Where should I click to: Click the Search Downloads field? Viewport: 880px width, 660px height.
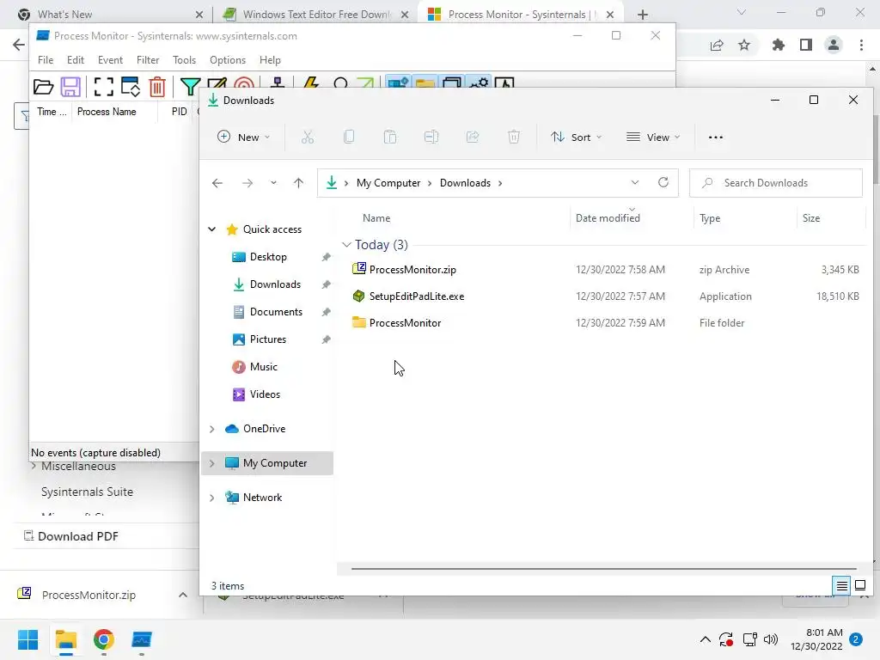776,183
